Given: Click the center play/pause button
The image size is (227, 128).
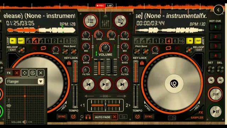Looking at the screenshot, I should pos(105,85).
